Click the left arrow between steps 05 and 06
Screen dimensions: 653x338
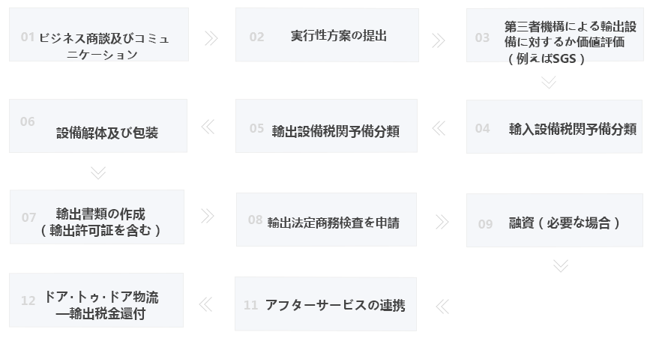click(x=208, y=127)
